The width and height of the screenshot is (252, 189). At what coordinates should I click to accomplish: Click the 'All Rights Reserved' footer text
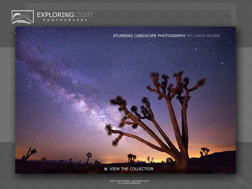pyautogui.click(x=129, y=183)
